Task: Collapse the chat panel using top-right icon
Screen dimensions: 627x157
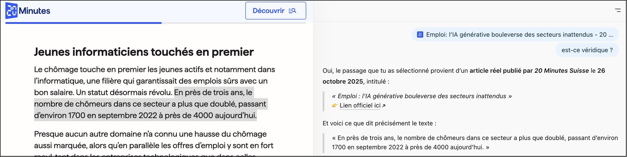Action: click(x=618, y=10)
